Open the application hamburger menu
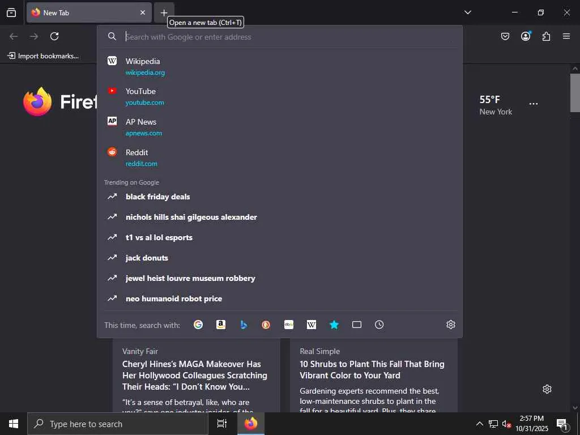Viewport: 580px width, 435px height. (x=566, y=36)
